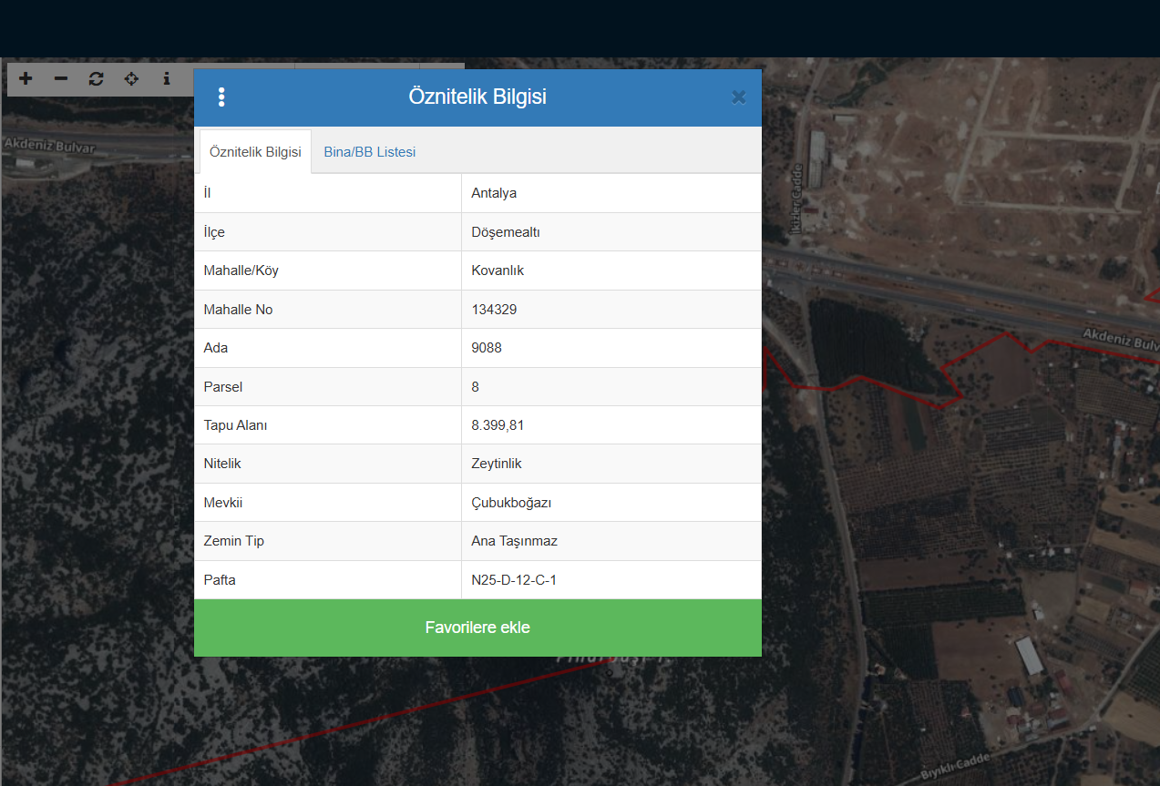Select the Kovanlık neighborhood value
The image size is (1160, 786).
[x=498, y=271]
